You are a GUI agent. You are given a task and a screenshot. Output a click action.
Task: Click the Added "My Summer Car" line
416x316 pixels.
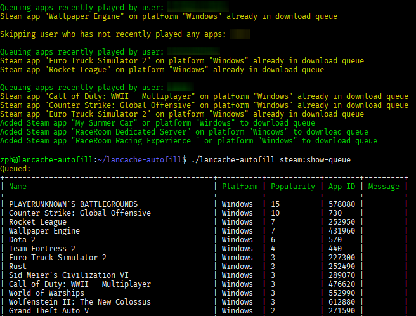click(158, 123)
